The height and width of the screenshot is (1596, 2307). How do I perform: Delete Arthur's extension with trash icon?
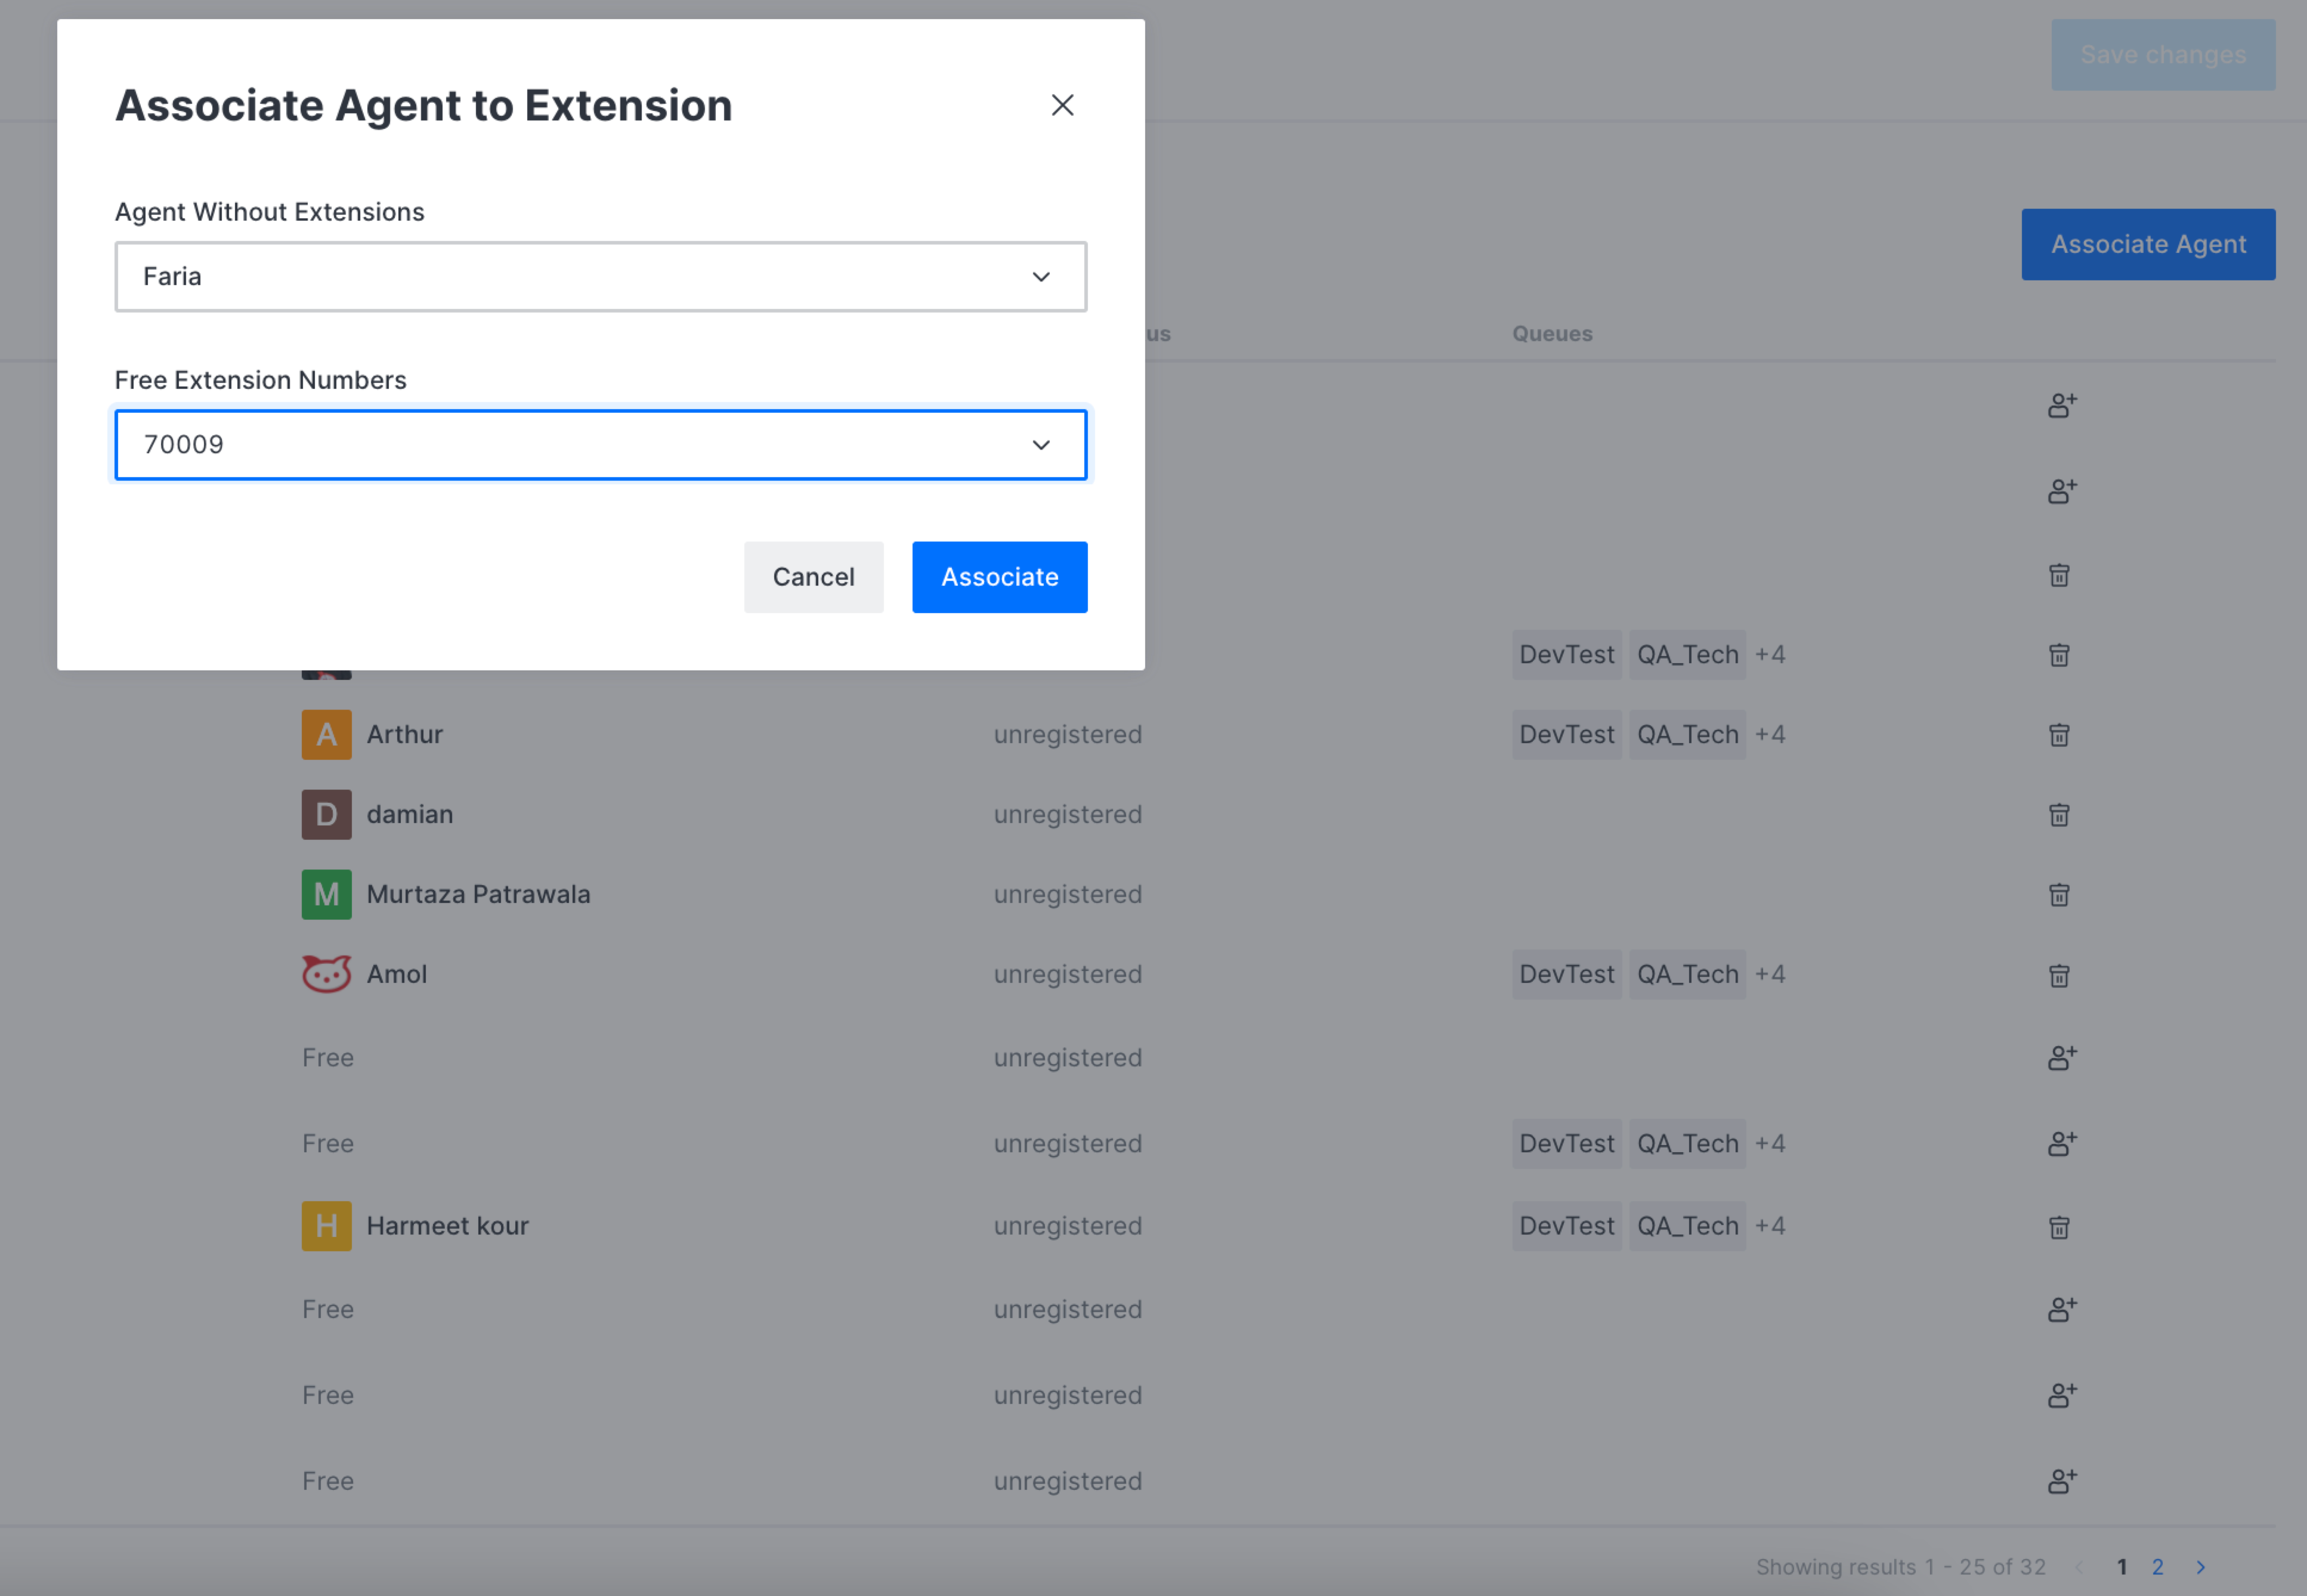point(2058,735)
